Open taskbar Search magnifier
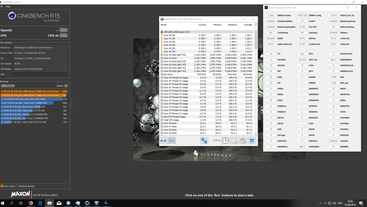This screenshot has height=207, width=367. tap(12, 203)
